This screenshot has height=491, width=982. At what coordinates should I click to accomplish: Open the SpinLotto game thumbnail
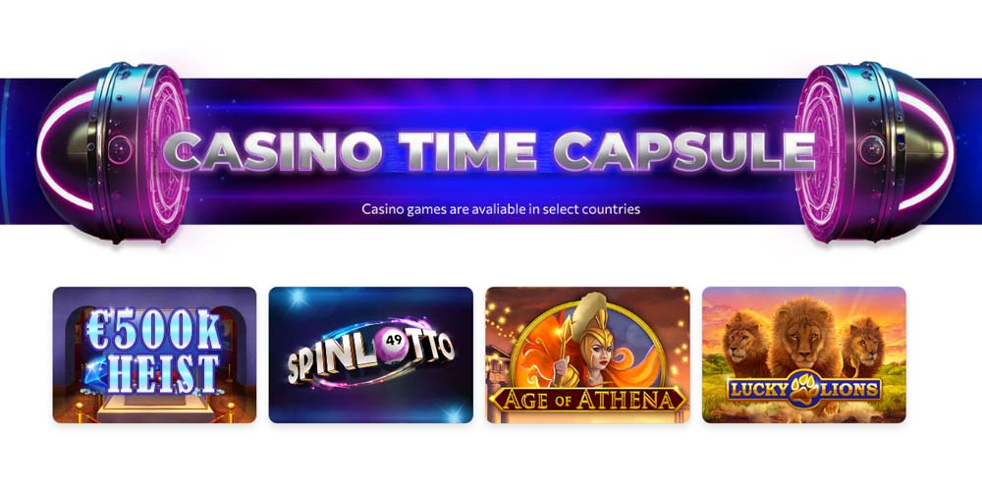tap(371, 355)
